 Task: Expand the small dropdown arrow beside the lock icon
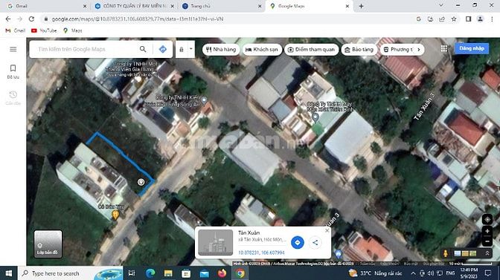coord(191,49)
